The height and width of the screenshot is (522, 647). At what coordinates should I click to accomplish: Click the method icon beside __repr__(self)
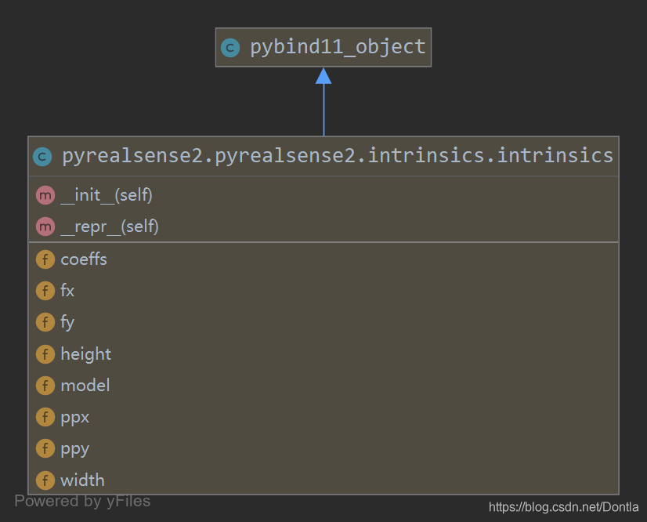click(x=45, y=227)
